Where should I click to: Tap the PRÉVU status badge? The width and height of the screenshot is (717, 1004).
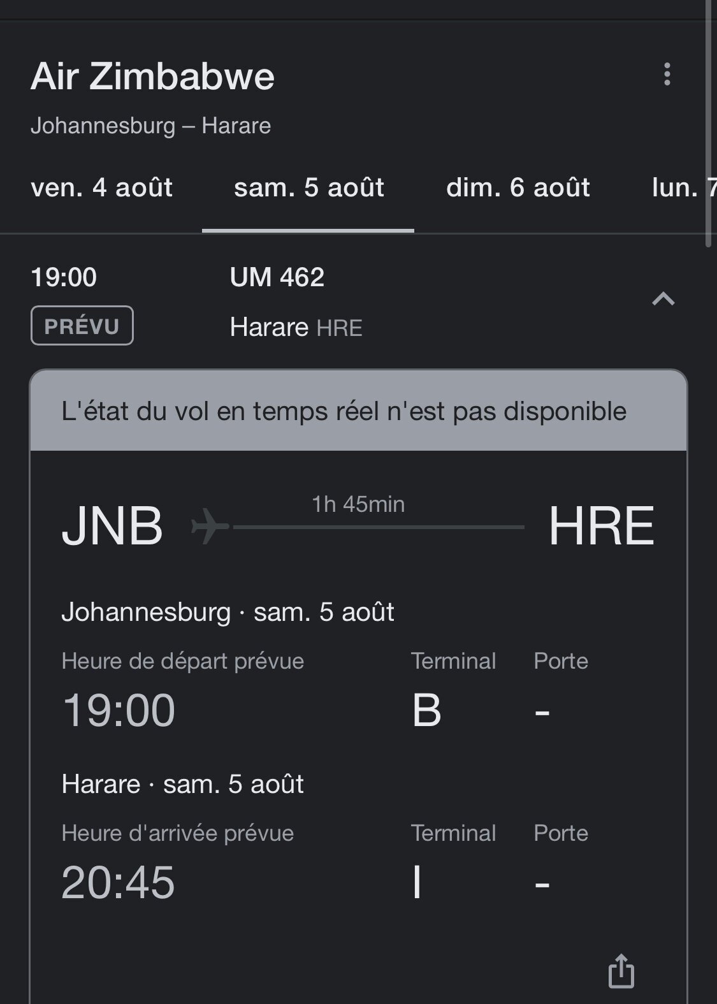point(82,326)
